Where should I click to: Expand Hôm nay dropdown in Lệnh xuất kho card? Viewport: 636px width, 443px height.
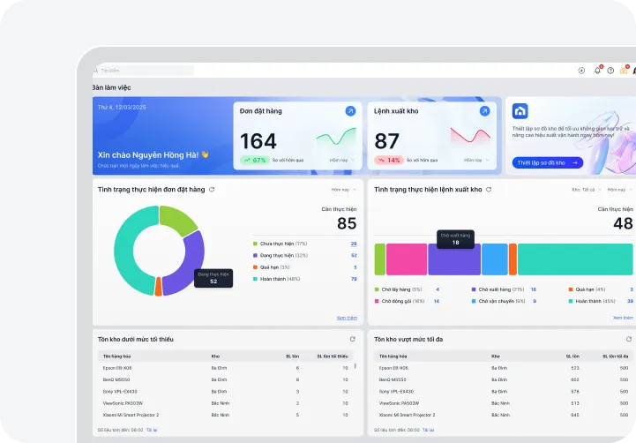(x=475, y=161)
